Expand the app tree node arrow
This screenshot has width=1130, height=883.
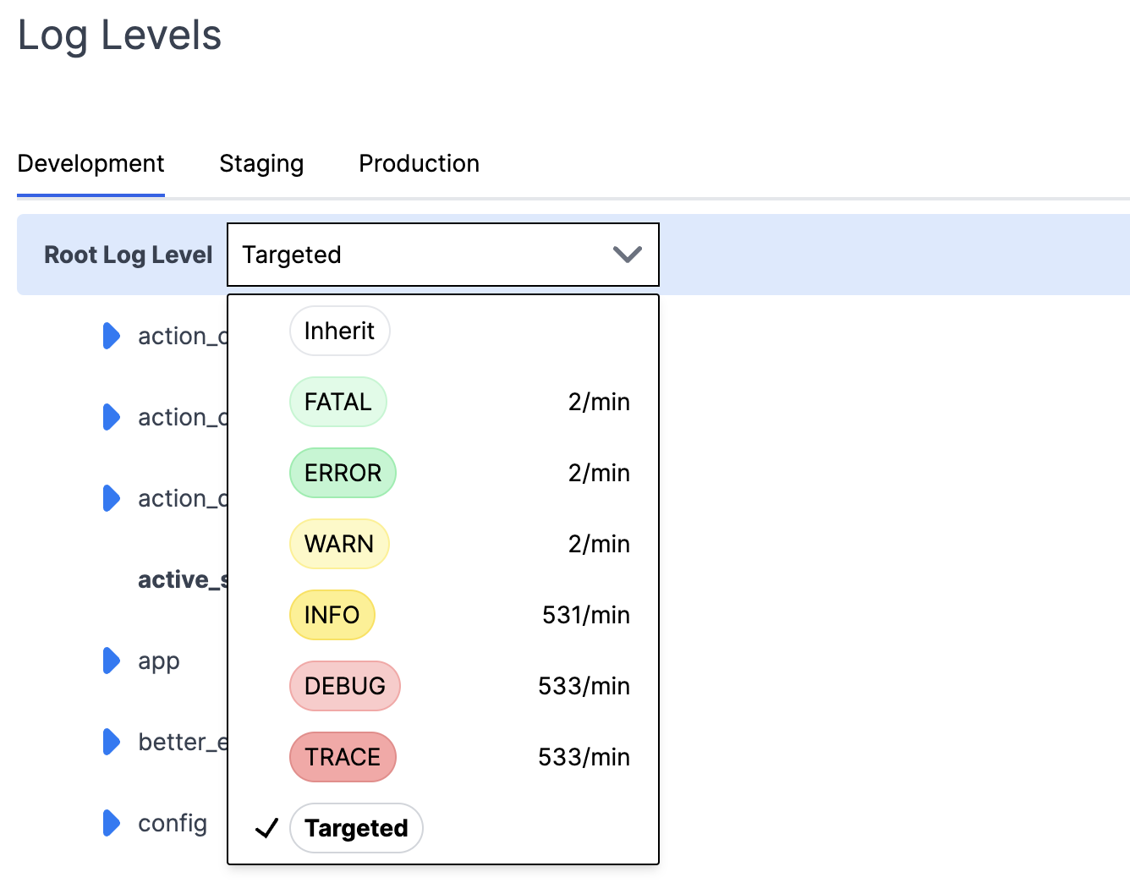tap(111, 661)
